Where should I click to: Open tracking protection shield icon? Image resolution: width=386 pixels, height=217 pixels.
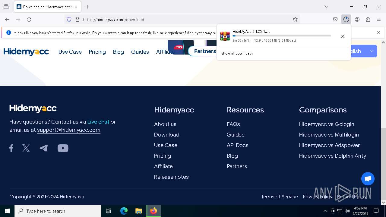tap(69, 20)
